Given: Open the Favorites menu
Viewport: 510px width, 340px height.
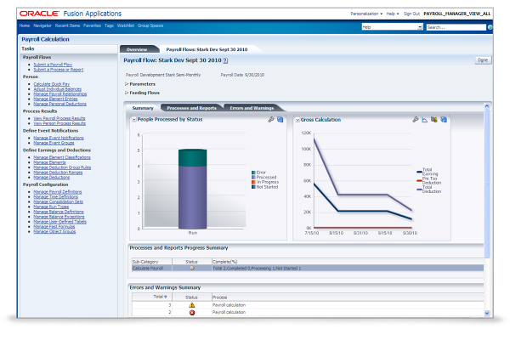Looking at the screenshot, I should 92,25.
